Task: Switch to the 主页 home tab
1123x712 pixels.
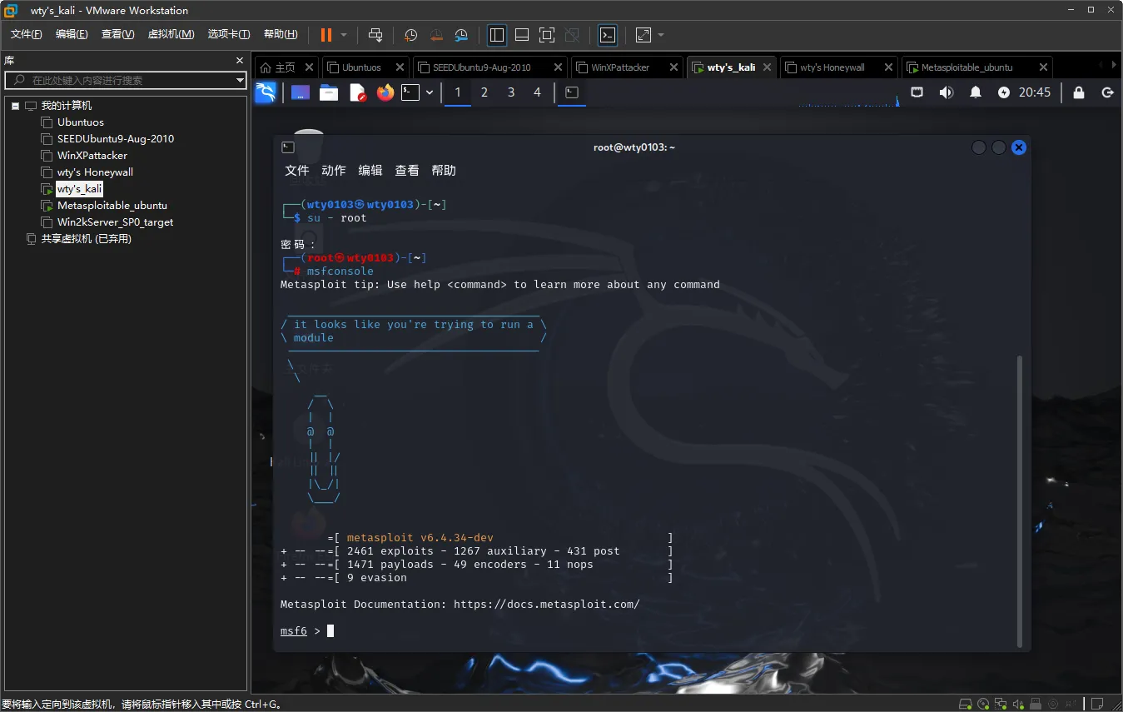Action: [286, 67]
